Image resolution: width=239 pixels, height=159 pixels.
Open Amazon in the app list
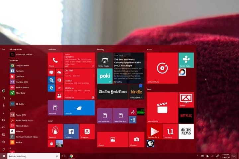pos(16,131)
